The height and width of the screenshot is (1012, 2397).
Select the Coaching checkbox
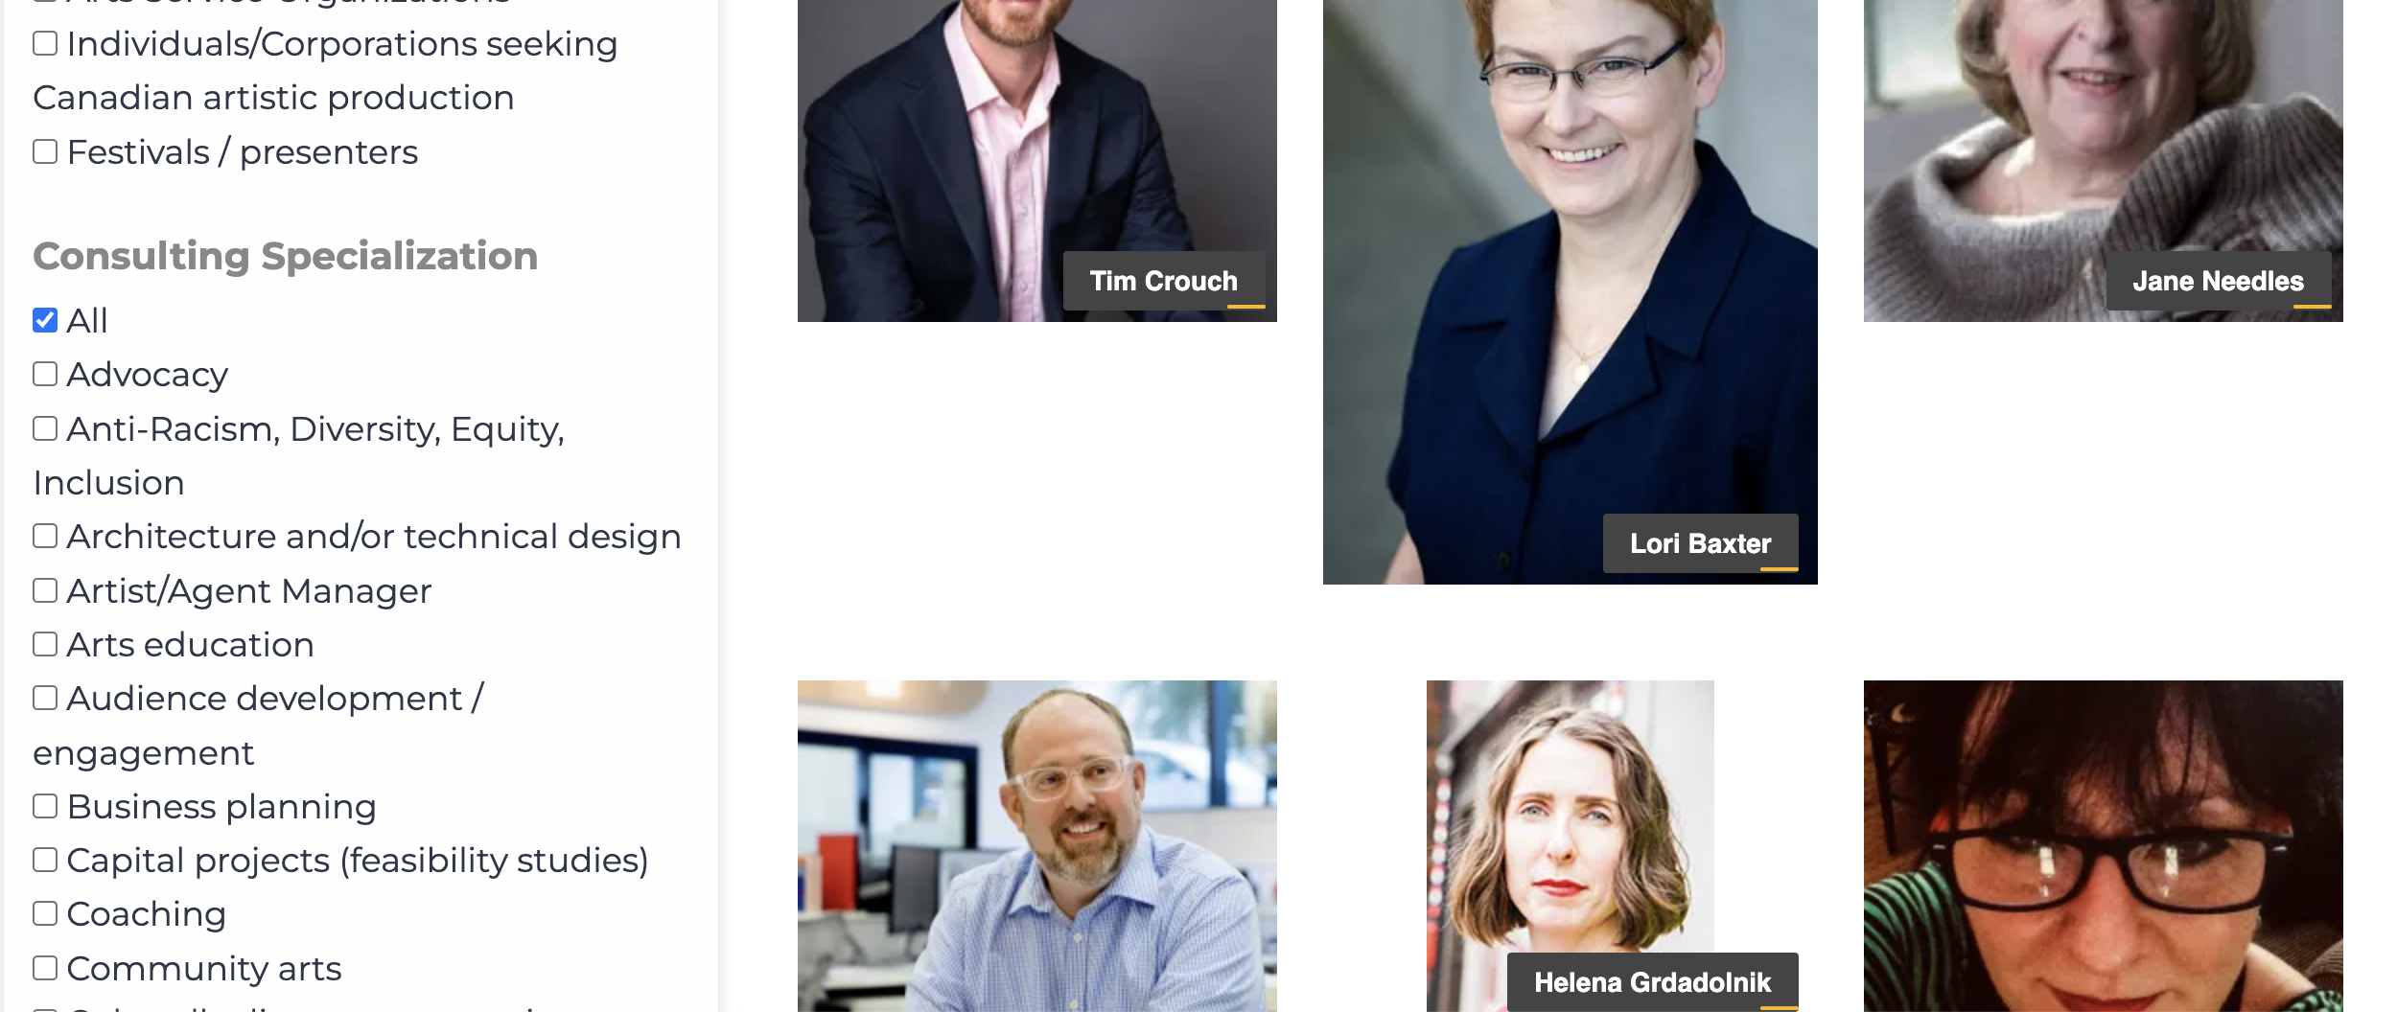coord(45,913)
